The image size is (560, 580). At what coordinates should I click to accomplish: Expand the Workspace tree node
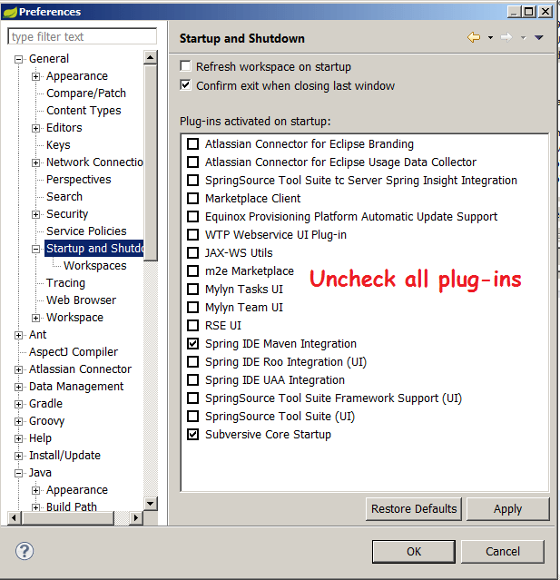coord(35,318)
